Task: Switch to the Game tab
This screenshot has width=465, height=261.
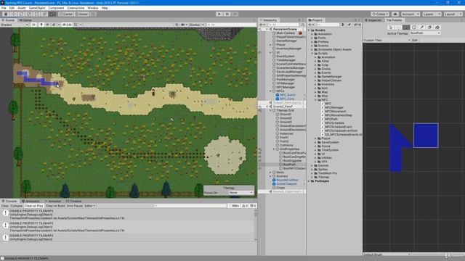Action: [x=25, y=20]
